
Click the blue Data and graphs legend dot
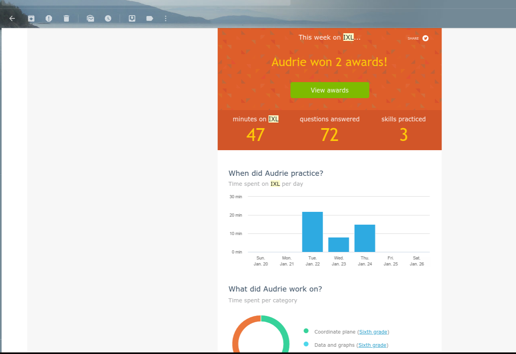coord(306,344)
